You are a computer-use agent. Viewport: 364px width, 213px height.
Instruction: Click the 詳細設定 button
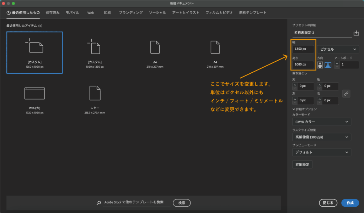coord(302,164)
